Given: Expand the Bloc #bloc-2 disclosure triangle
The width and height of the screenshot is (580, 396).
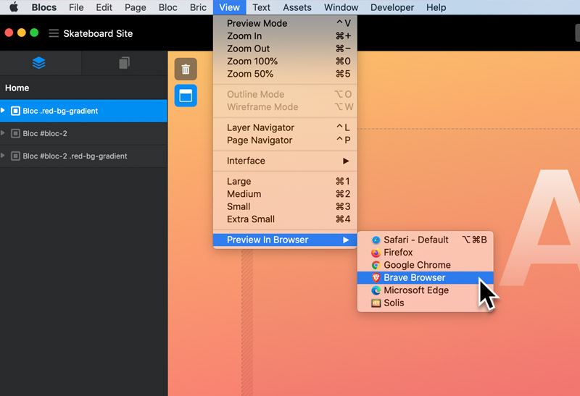Looking at the screenshot, I should (3, 133).
